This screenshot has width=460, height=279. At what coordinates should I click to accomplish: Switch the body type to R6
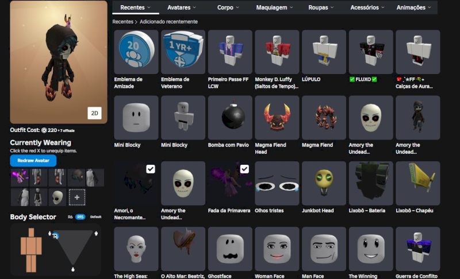tap(70, 217)
